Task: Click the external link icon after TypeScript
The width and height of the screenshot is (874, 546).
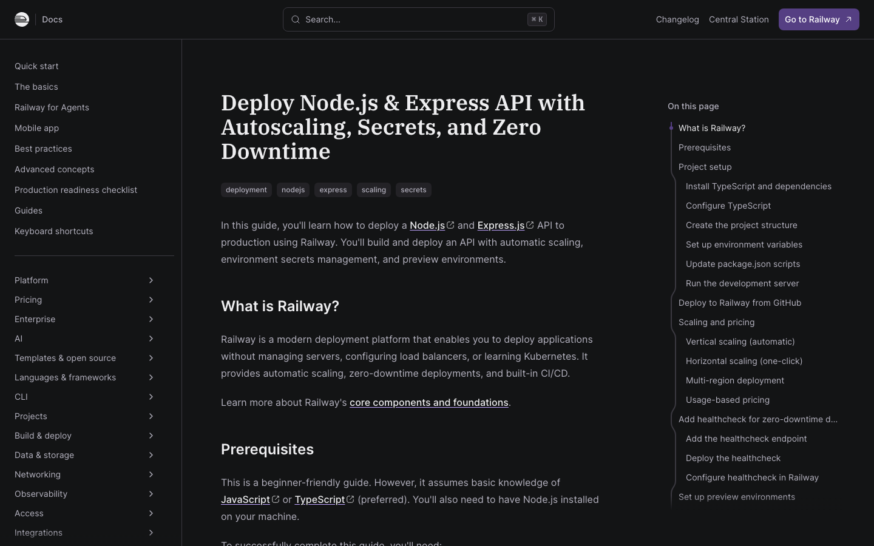Action: pyautogui.click(x=350, y=499)
